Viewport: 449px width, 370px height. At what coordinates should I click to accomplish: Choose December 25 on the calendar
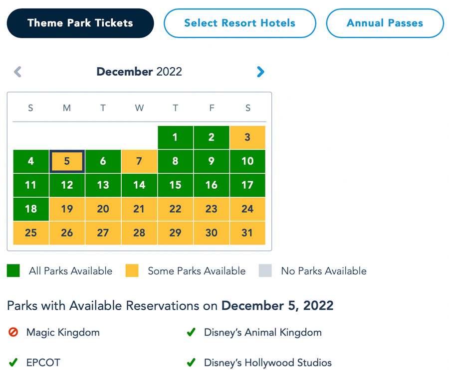click(31, 233)
